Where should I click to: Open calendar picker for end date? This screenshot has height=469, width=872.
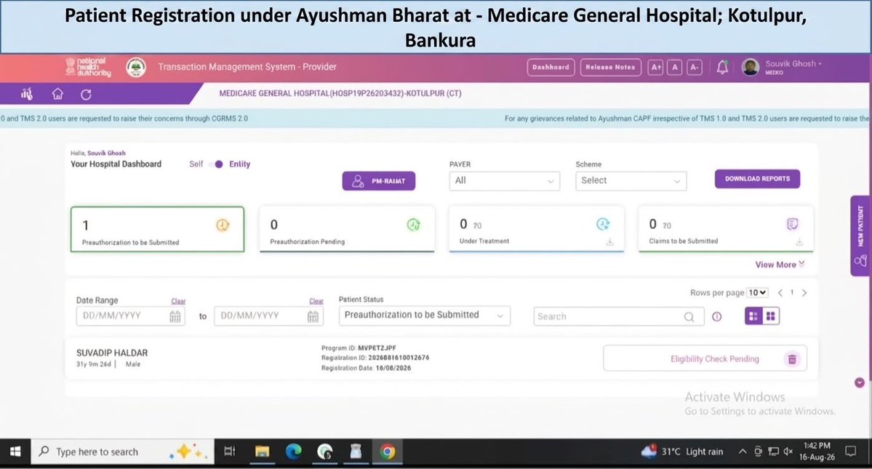click(x=313, y=316)
